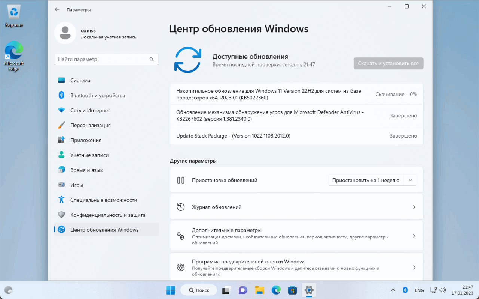Click the Доступные обновления heading

250,56
